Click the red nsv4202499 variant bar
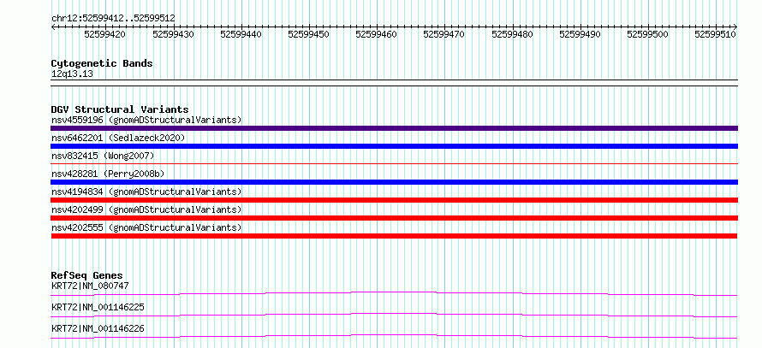 click(x=394, y=218)
